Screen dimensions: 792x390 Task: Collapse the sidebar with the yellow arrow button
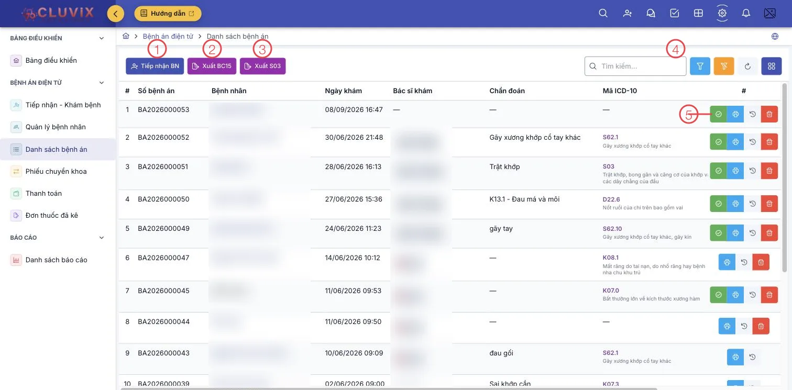pyautogui.click(x=115, y=13)
